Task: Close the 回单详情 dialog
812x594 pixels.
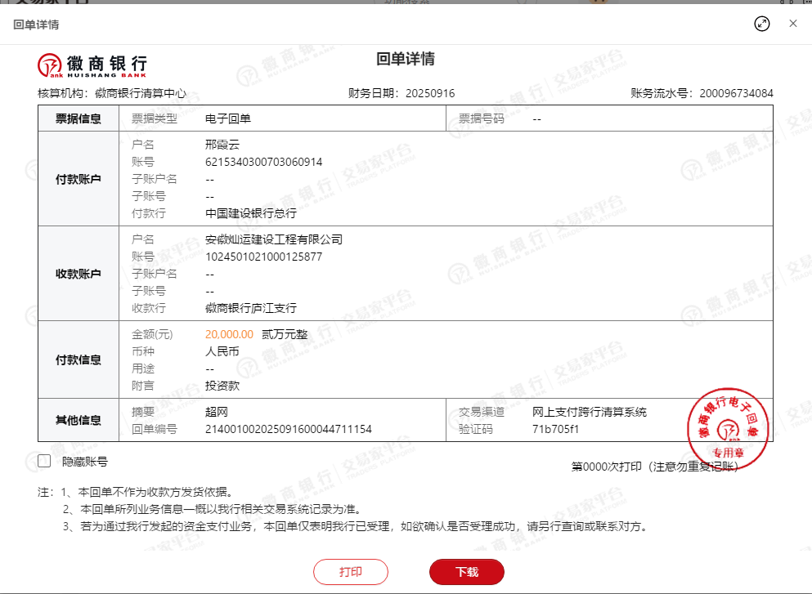Action: pyautogui.click(x=792, y=24)
